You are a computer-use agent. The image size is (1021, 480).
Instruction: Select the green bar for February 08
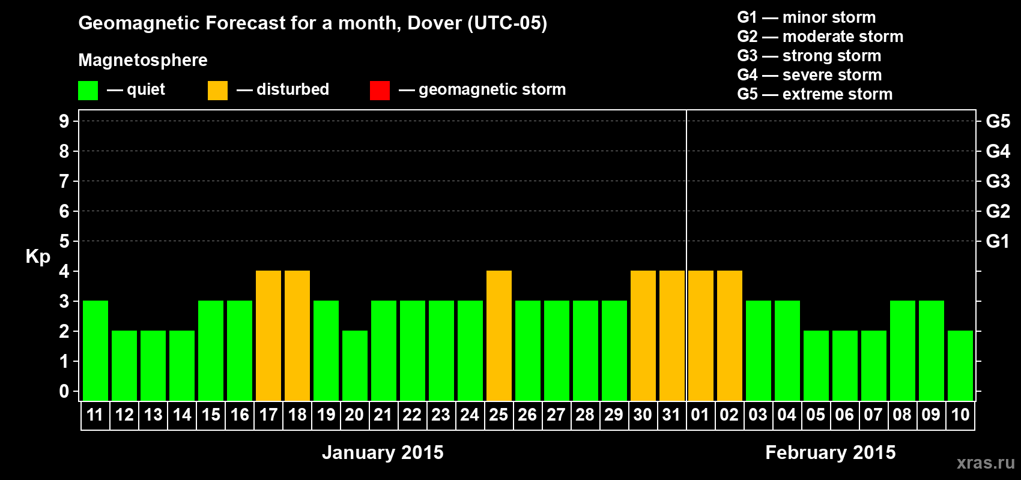click(903, 350)
